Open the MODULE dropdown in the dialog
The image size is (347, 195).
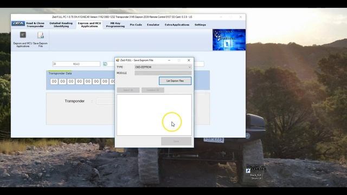tap(163, 73)
